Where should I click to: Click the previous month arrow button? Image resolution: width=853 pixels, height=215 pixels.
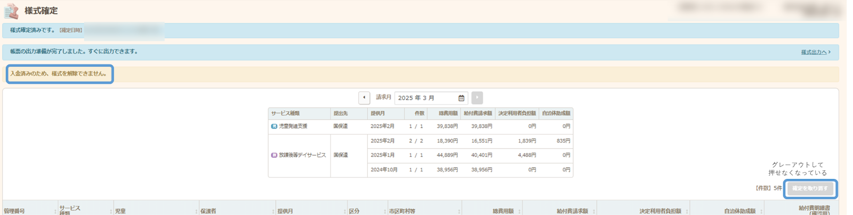click(x=364, y=98)
